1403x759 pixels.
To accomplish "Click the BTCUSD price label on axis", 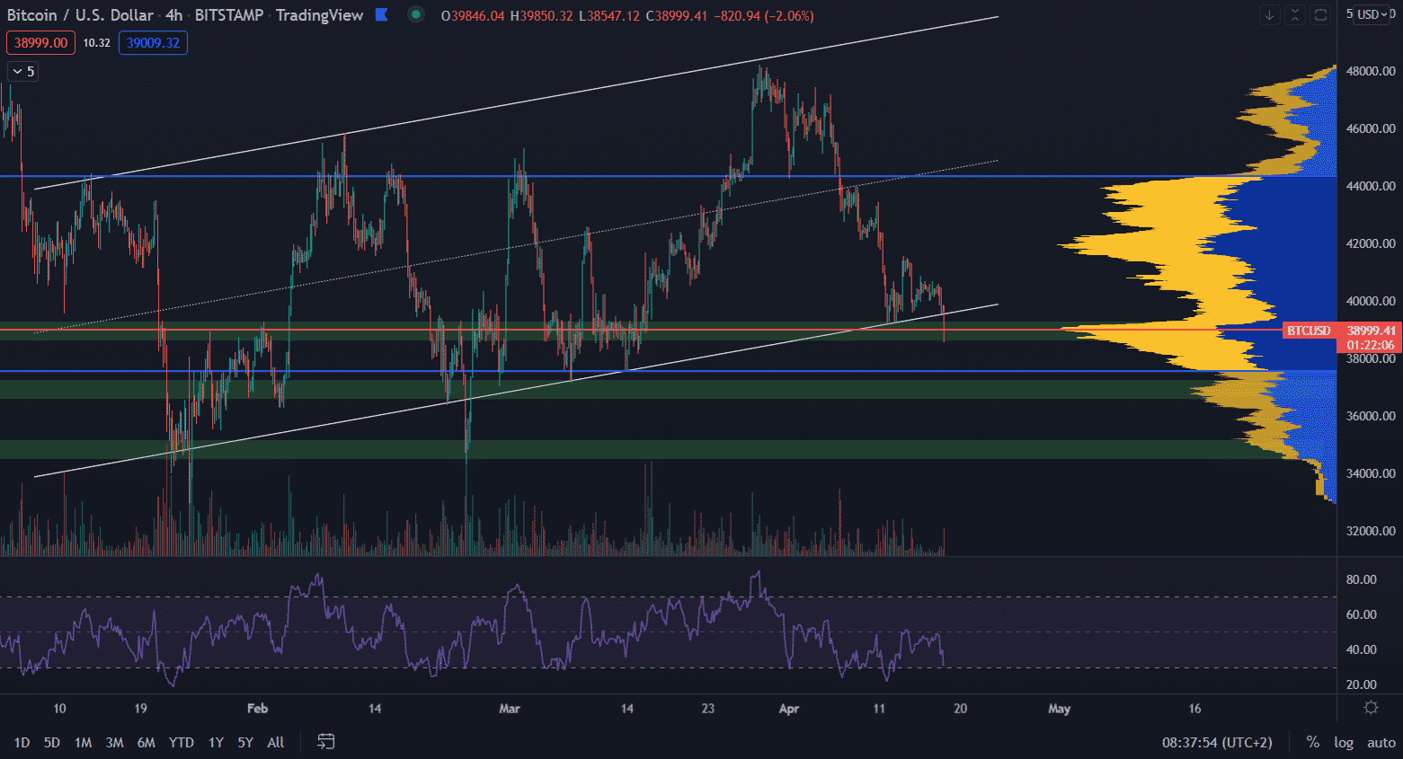I will pos(1308,331).
